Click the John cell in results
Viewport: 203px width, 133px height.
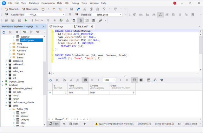78,93
